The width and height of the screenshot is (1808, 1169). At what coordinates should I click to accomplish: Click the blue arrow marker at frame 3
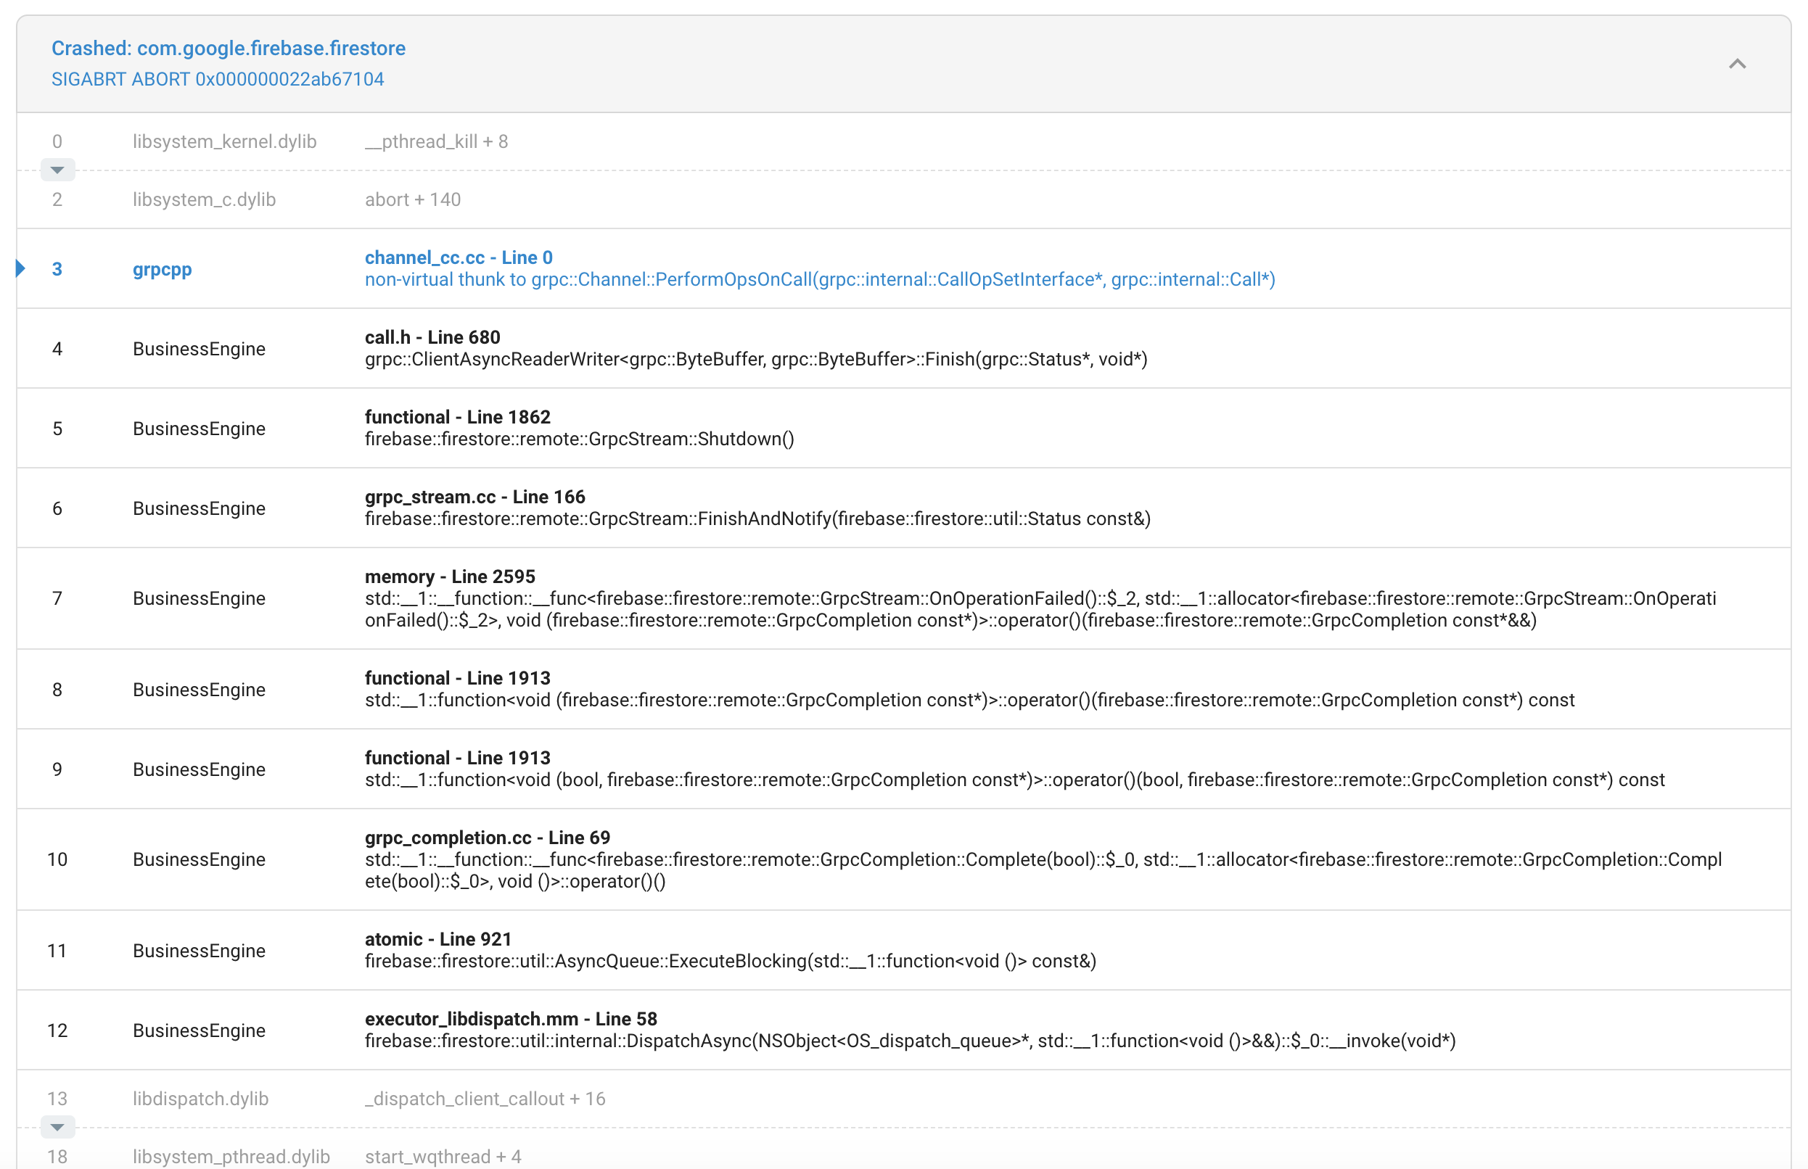click(21, 269)
